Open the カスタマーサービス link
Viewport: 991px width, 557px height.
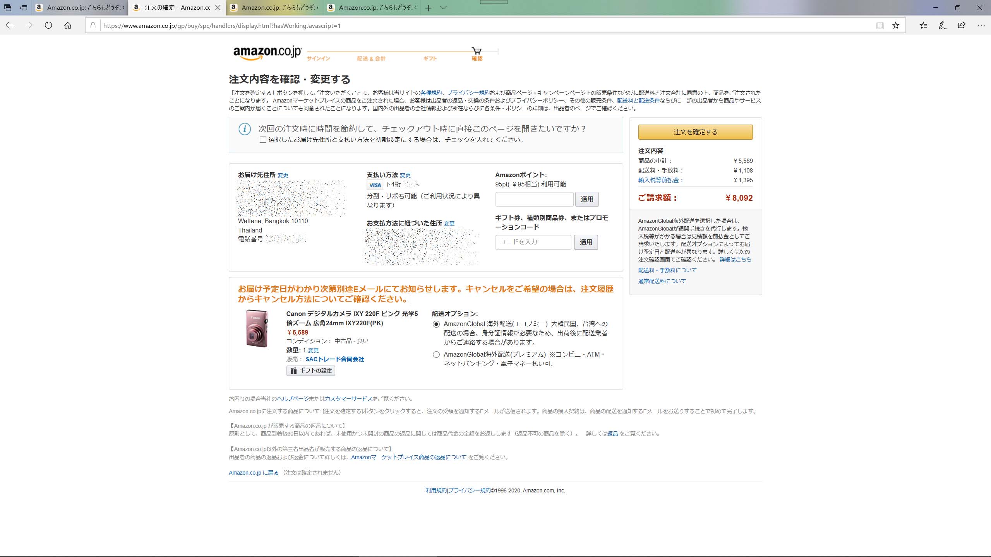tap(348, 399)
